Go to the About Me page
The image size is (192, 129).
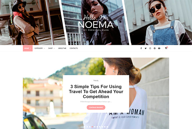click(x=62, y=48)
